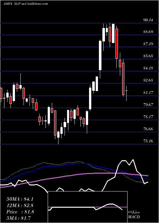Select the 87.19 price level label
159x223 pixels.
[x=148, y=44]
